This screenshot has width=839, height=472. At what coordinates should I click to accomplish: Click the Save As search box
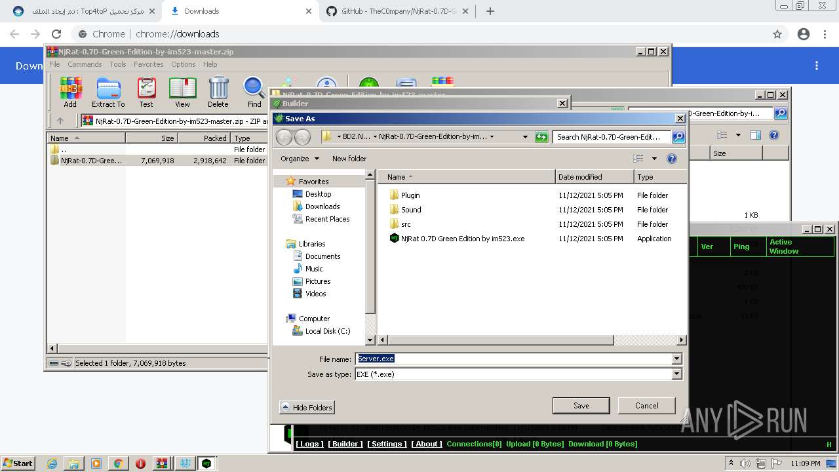point(612,137)
